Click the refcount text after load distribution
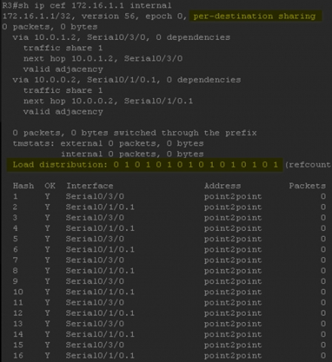The height and width of the screenshot is (362, 332). tap(308, 165)
